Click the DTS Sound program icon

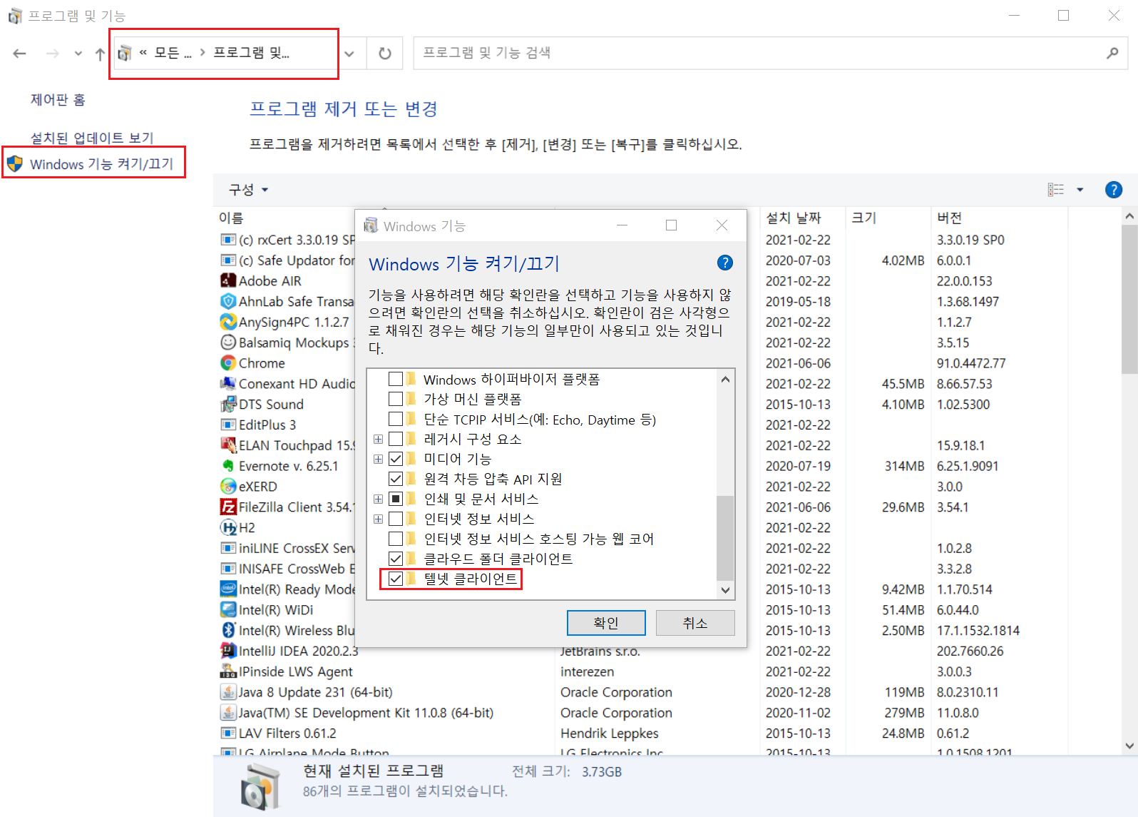228,404
